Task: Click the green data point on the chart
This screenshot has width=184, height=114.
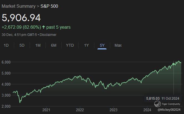Action: (x=173, y=64)
